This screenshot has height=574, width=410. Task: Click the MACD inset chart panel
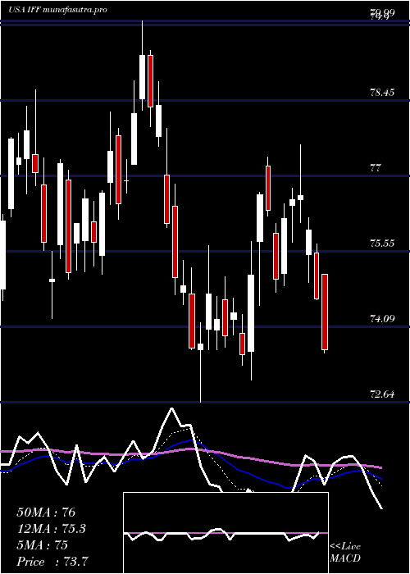[225, 533]
